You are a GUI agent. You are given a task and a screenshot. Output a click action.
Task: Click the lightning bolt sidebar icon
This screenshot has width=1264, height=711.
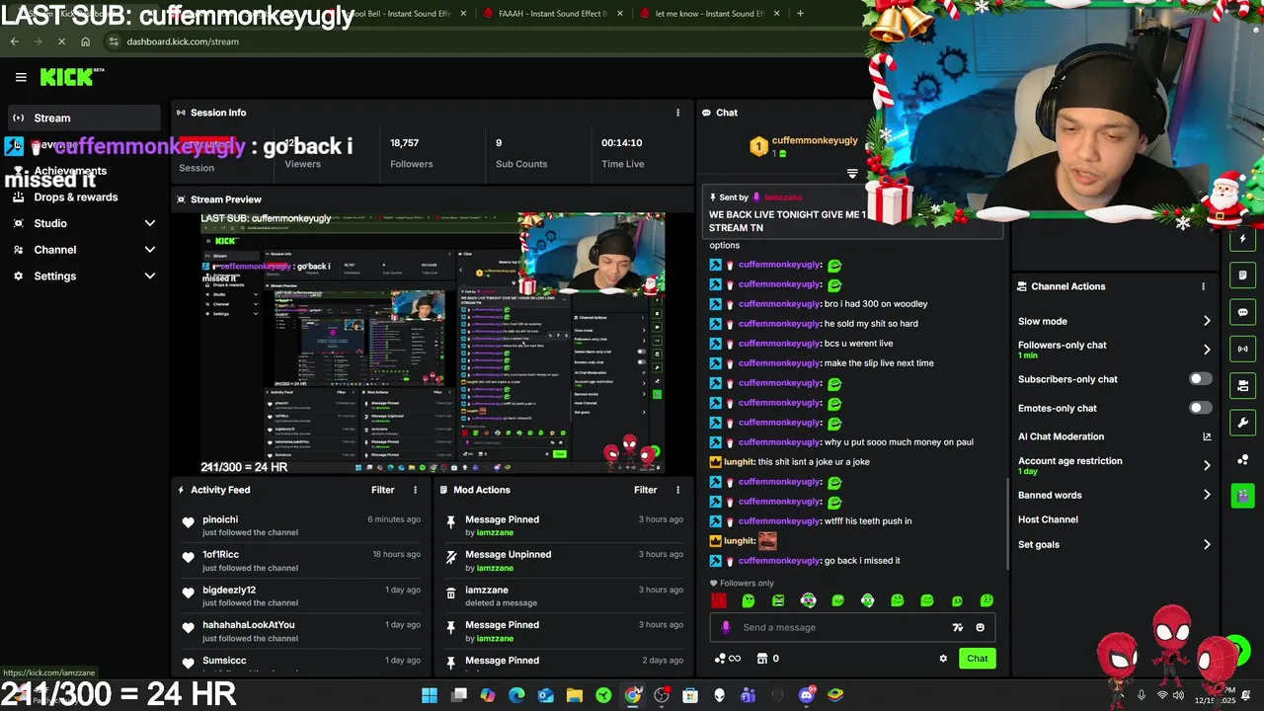pos(1243,239)
